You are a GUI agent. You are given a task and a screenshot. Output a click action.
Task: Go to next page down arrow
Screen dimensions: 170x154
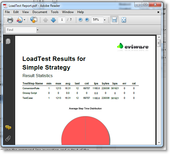(53, 20)
